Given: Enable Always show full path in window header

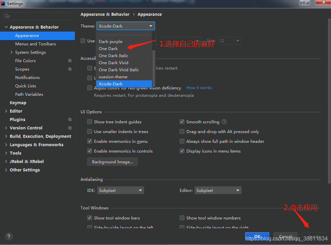Looking at the screenshot, I should click(182, 141).
